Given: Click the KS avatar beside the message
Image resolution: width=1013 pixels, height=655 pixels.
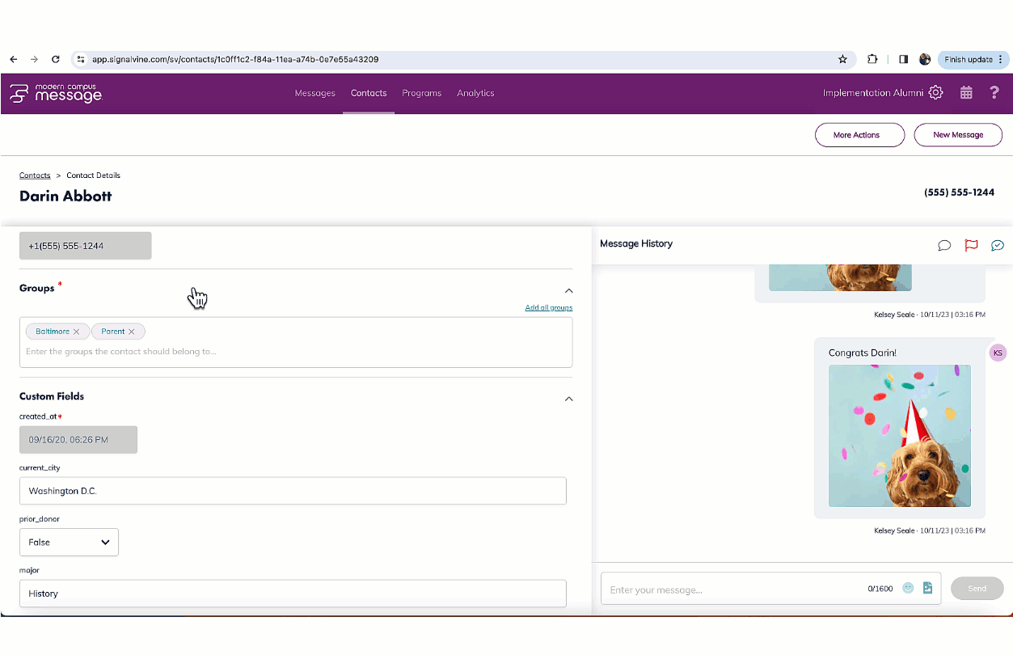Looking at the screenshot, I should pos(998,353).
